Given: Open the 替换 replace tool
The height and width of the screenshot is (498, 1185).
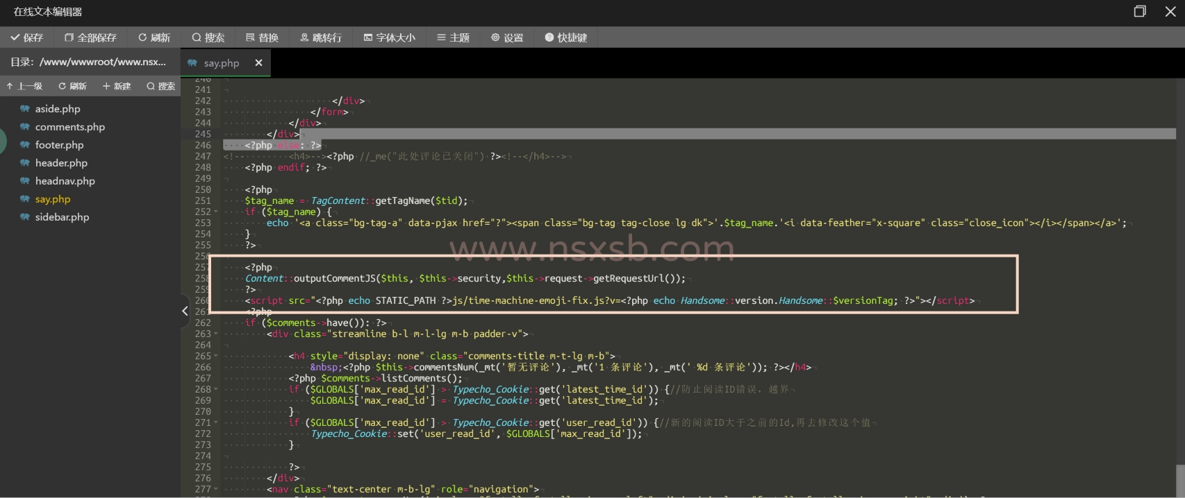Looking at the screenshot, I should [x=262, y=37].
